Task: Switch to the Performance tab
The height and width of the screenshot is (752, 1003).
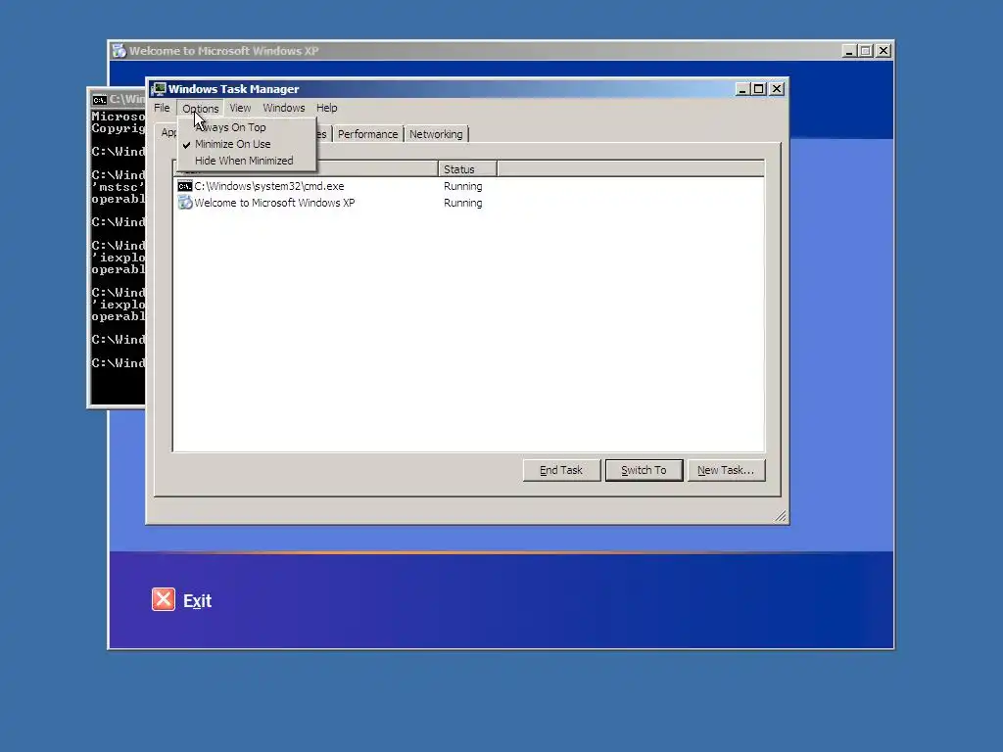Action: point(368,134)
